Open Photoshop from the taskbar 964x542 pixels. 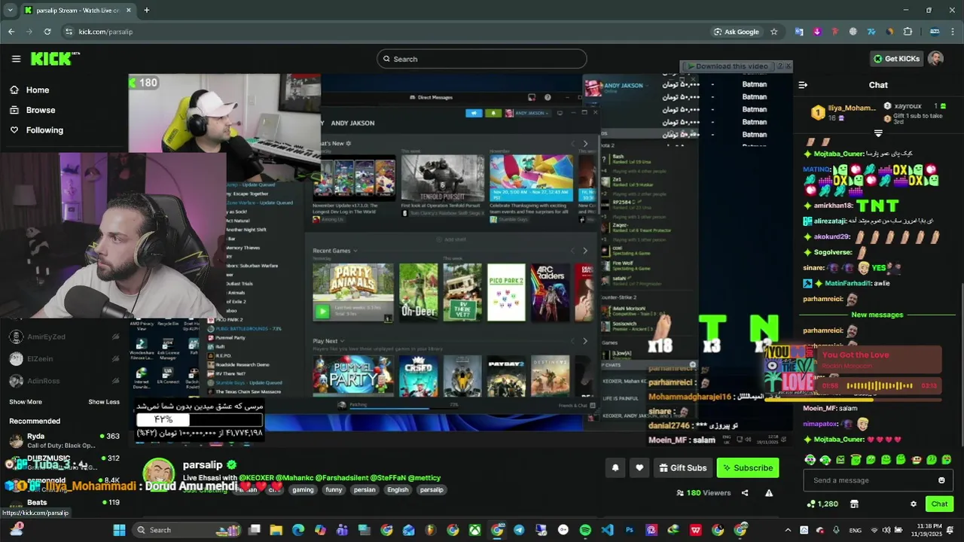pyautogui.click(x=630, y=530)
